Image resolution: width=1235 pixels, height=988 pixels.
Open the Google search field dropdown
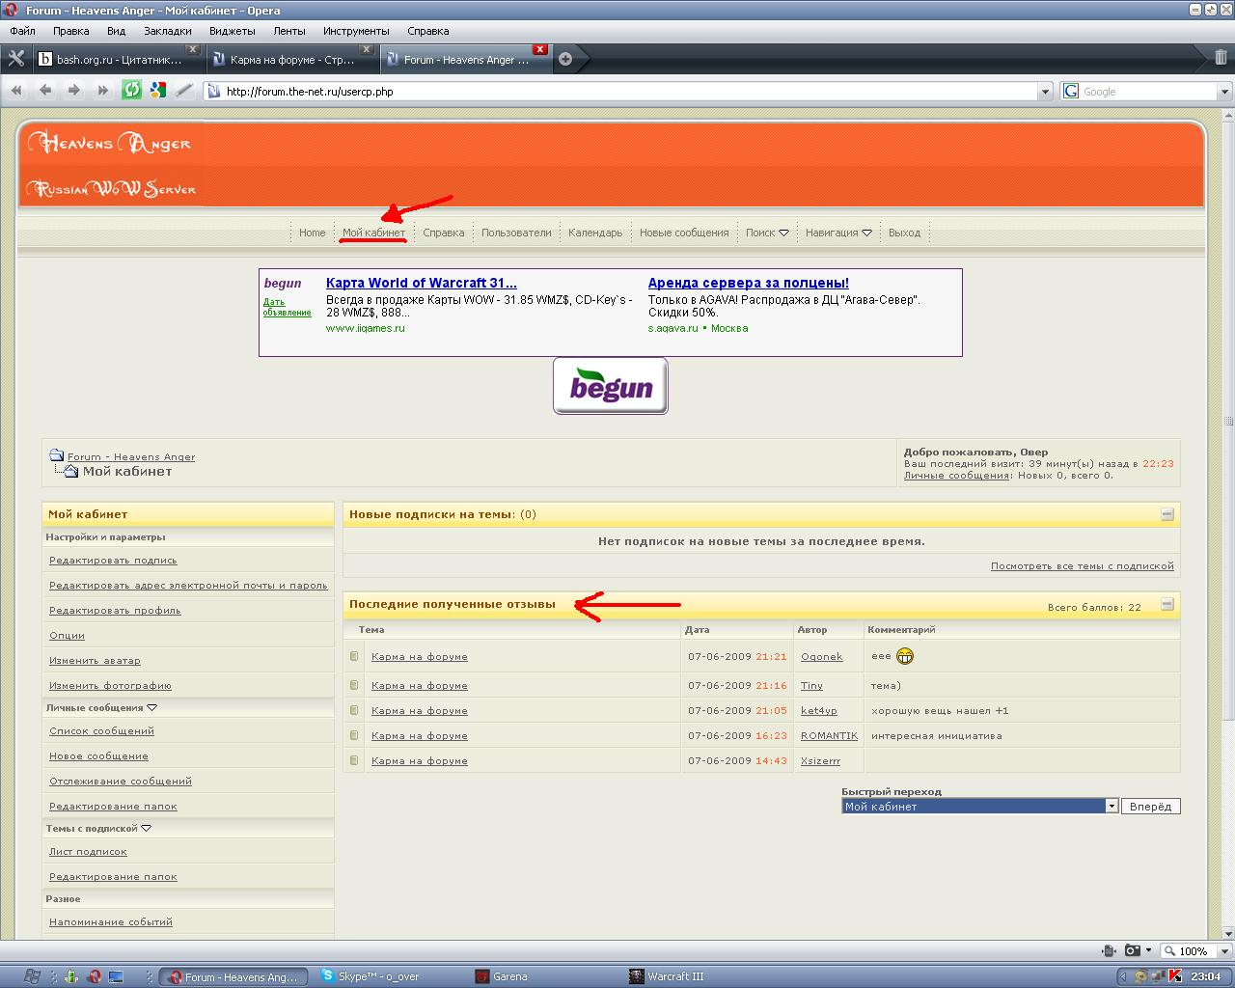pyautogui.click(x=1225, y=92)
